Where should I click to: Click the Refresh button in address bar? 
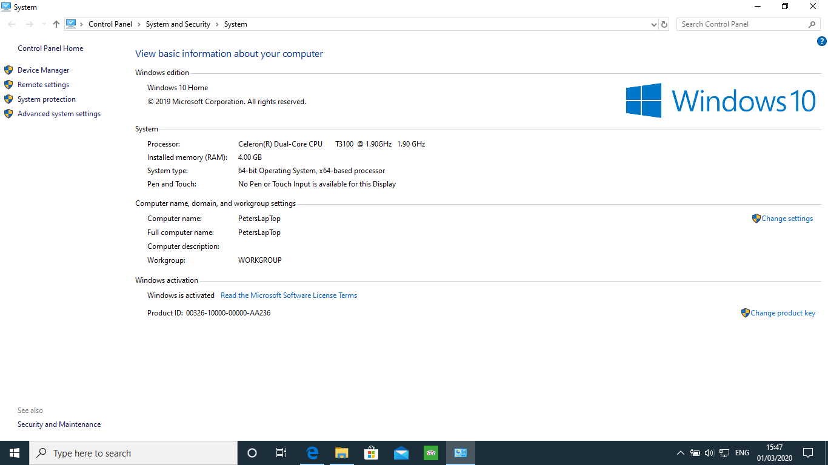pyautogui.click(x=664, y=24)
